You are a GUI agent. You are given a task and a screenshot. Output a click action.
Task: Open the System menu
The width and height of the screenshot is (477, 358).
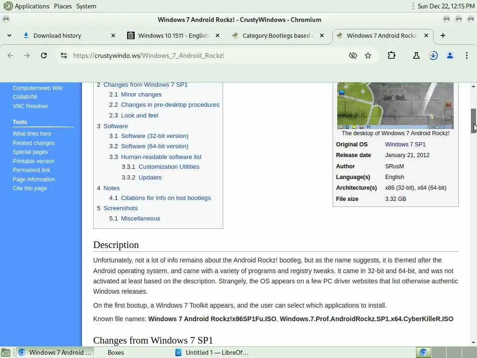coord(86,6)
